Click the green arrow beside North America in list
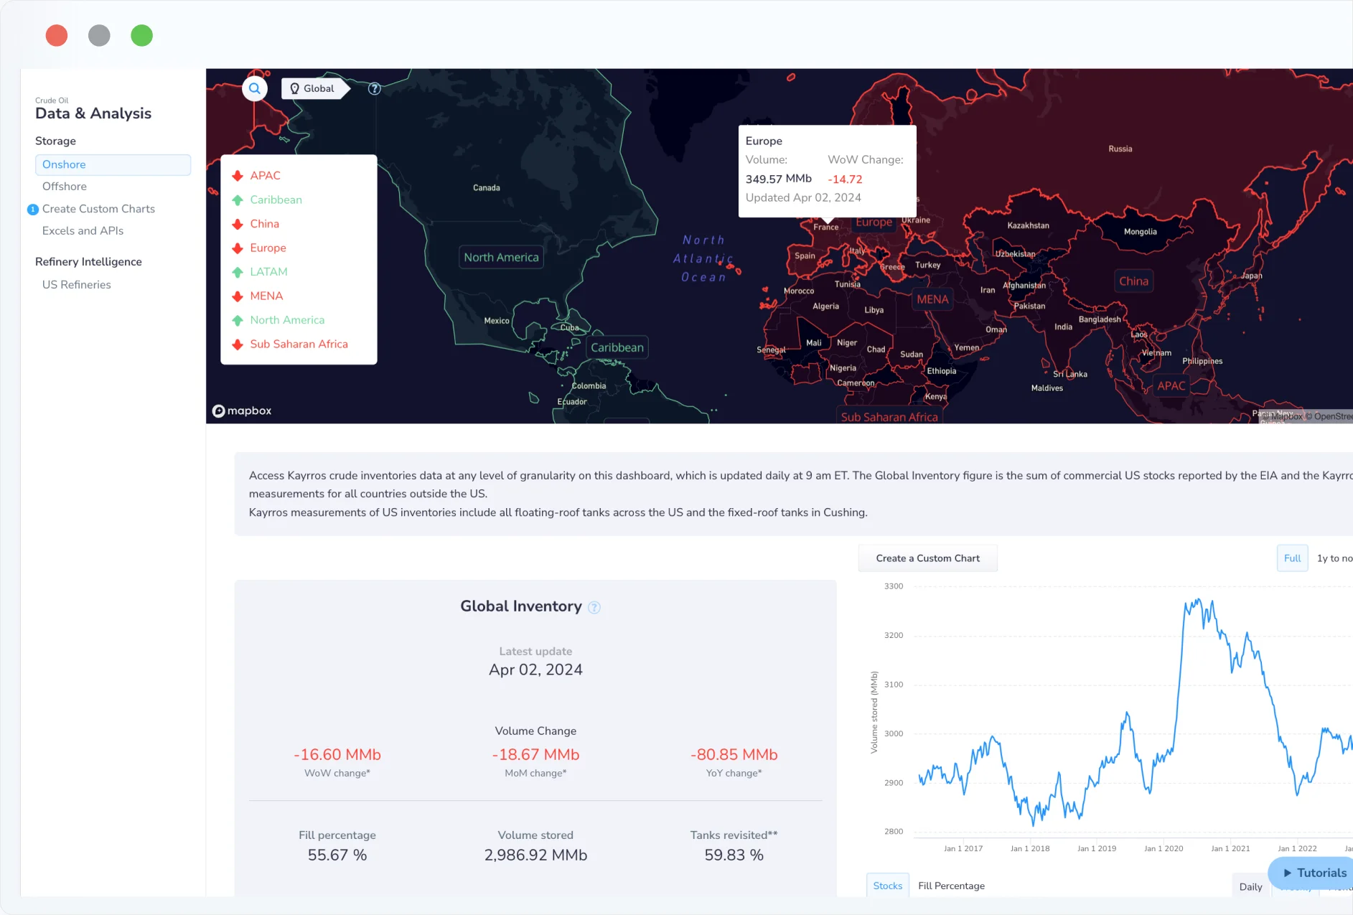Image resolution: width=1353 pixels, height=915 pixels. tap(238, 320)
